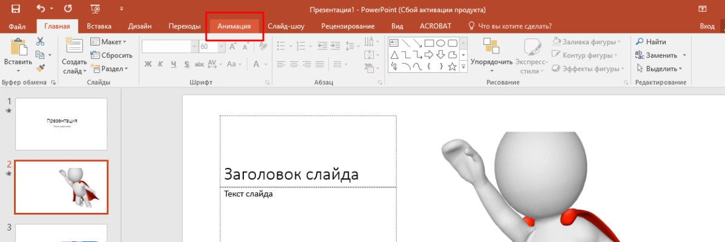Activate the Format Painter brush

(x=40, y=69)
